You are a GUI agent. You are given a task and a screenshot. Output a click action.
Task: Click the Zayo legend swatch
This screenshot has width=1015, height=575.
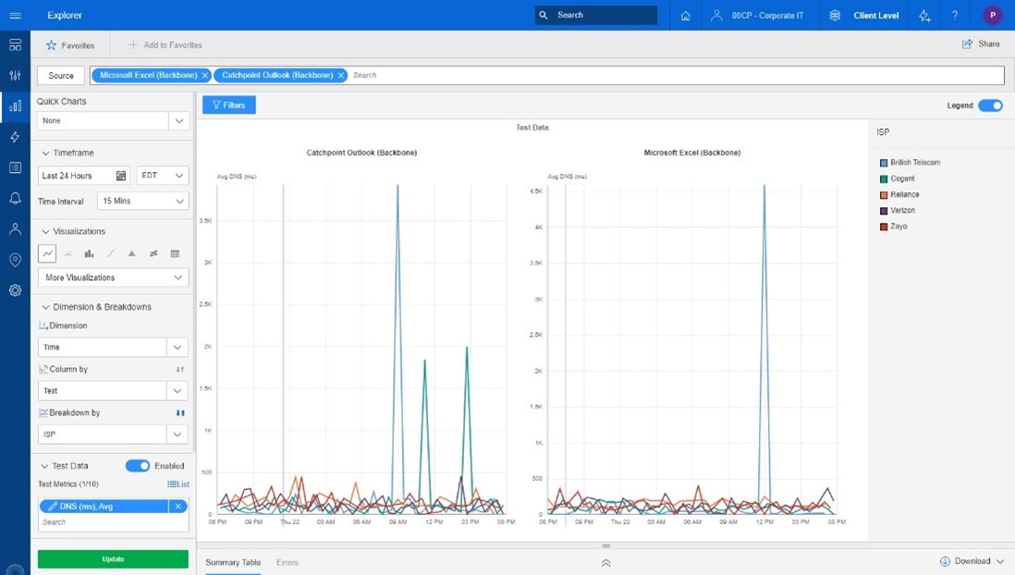click(x=884, y=226)
